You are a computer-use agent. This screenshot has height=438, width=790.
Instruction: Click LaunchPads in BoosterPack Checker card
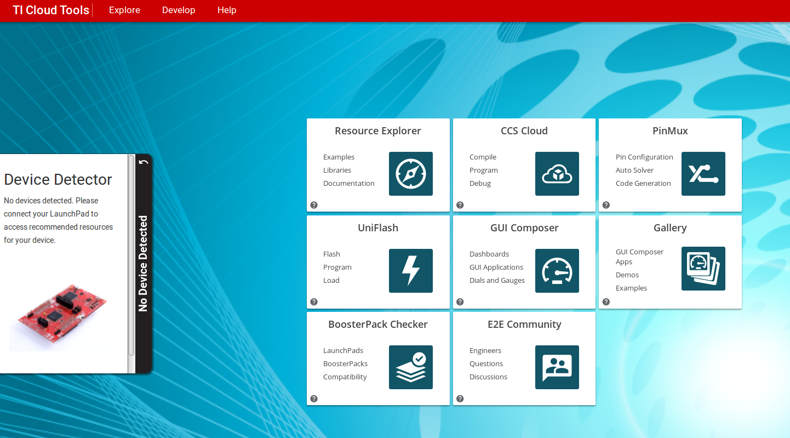pyautogui.click(x=344, y=351)
